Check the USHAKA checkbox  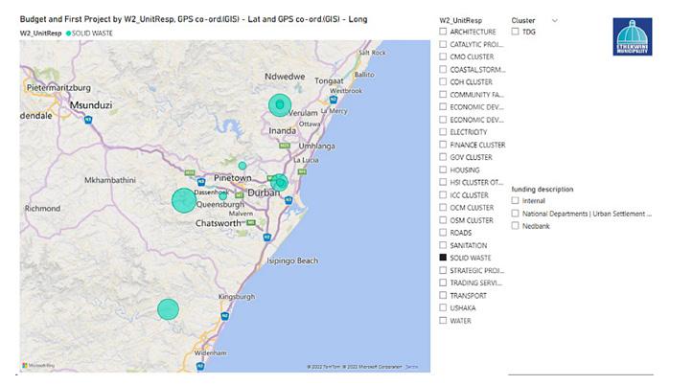coord(443,307)
